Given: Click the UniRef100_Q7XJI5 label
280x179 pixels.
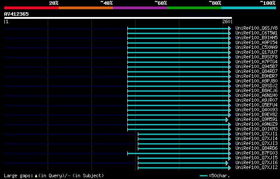Looking at the screenshot, I should pos(256,158).
